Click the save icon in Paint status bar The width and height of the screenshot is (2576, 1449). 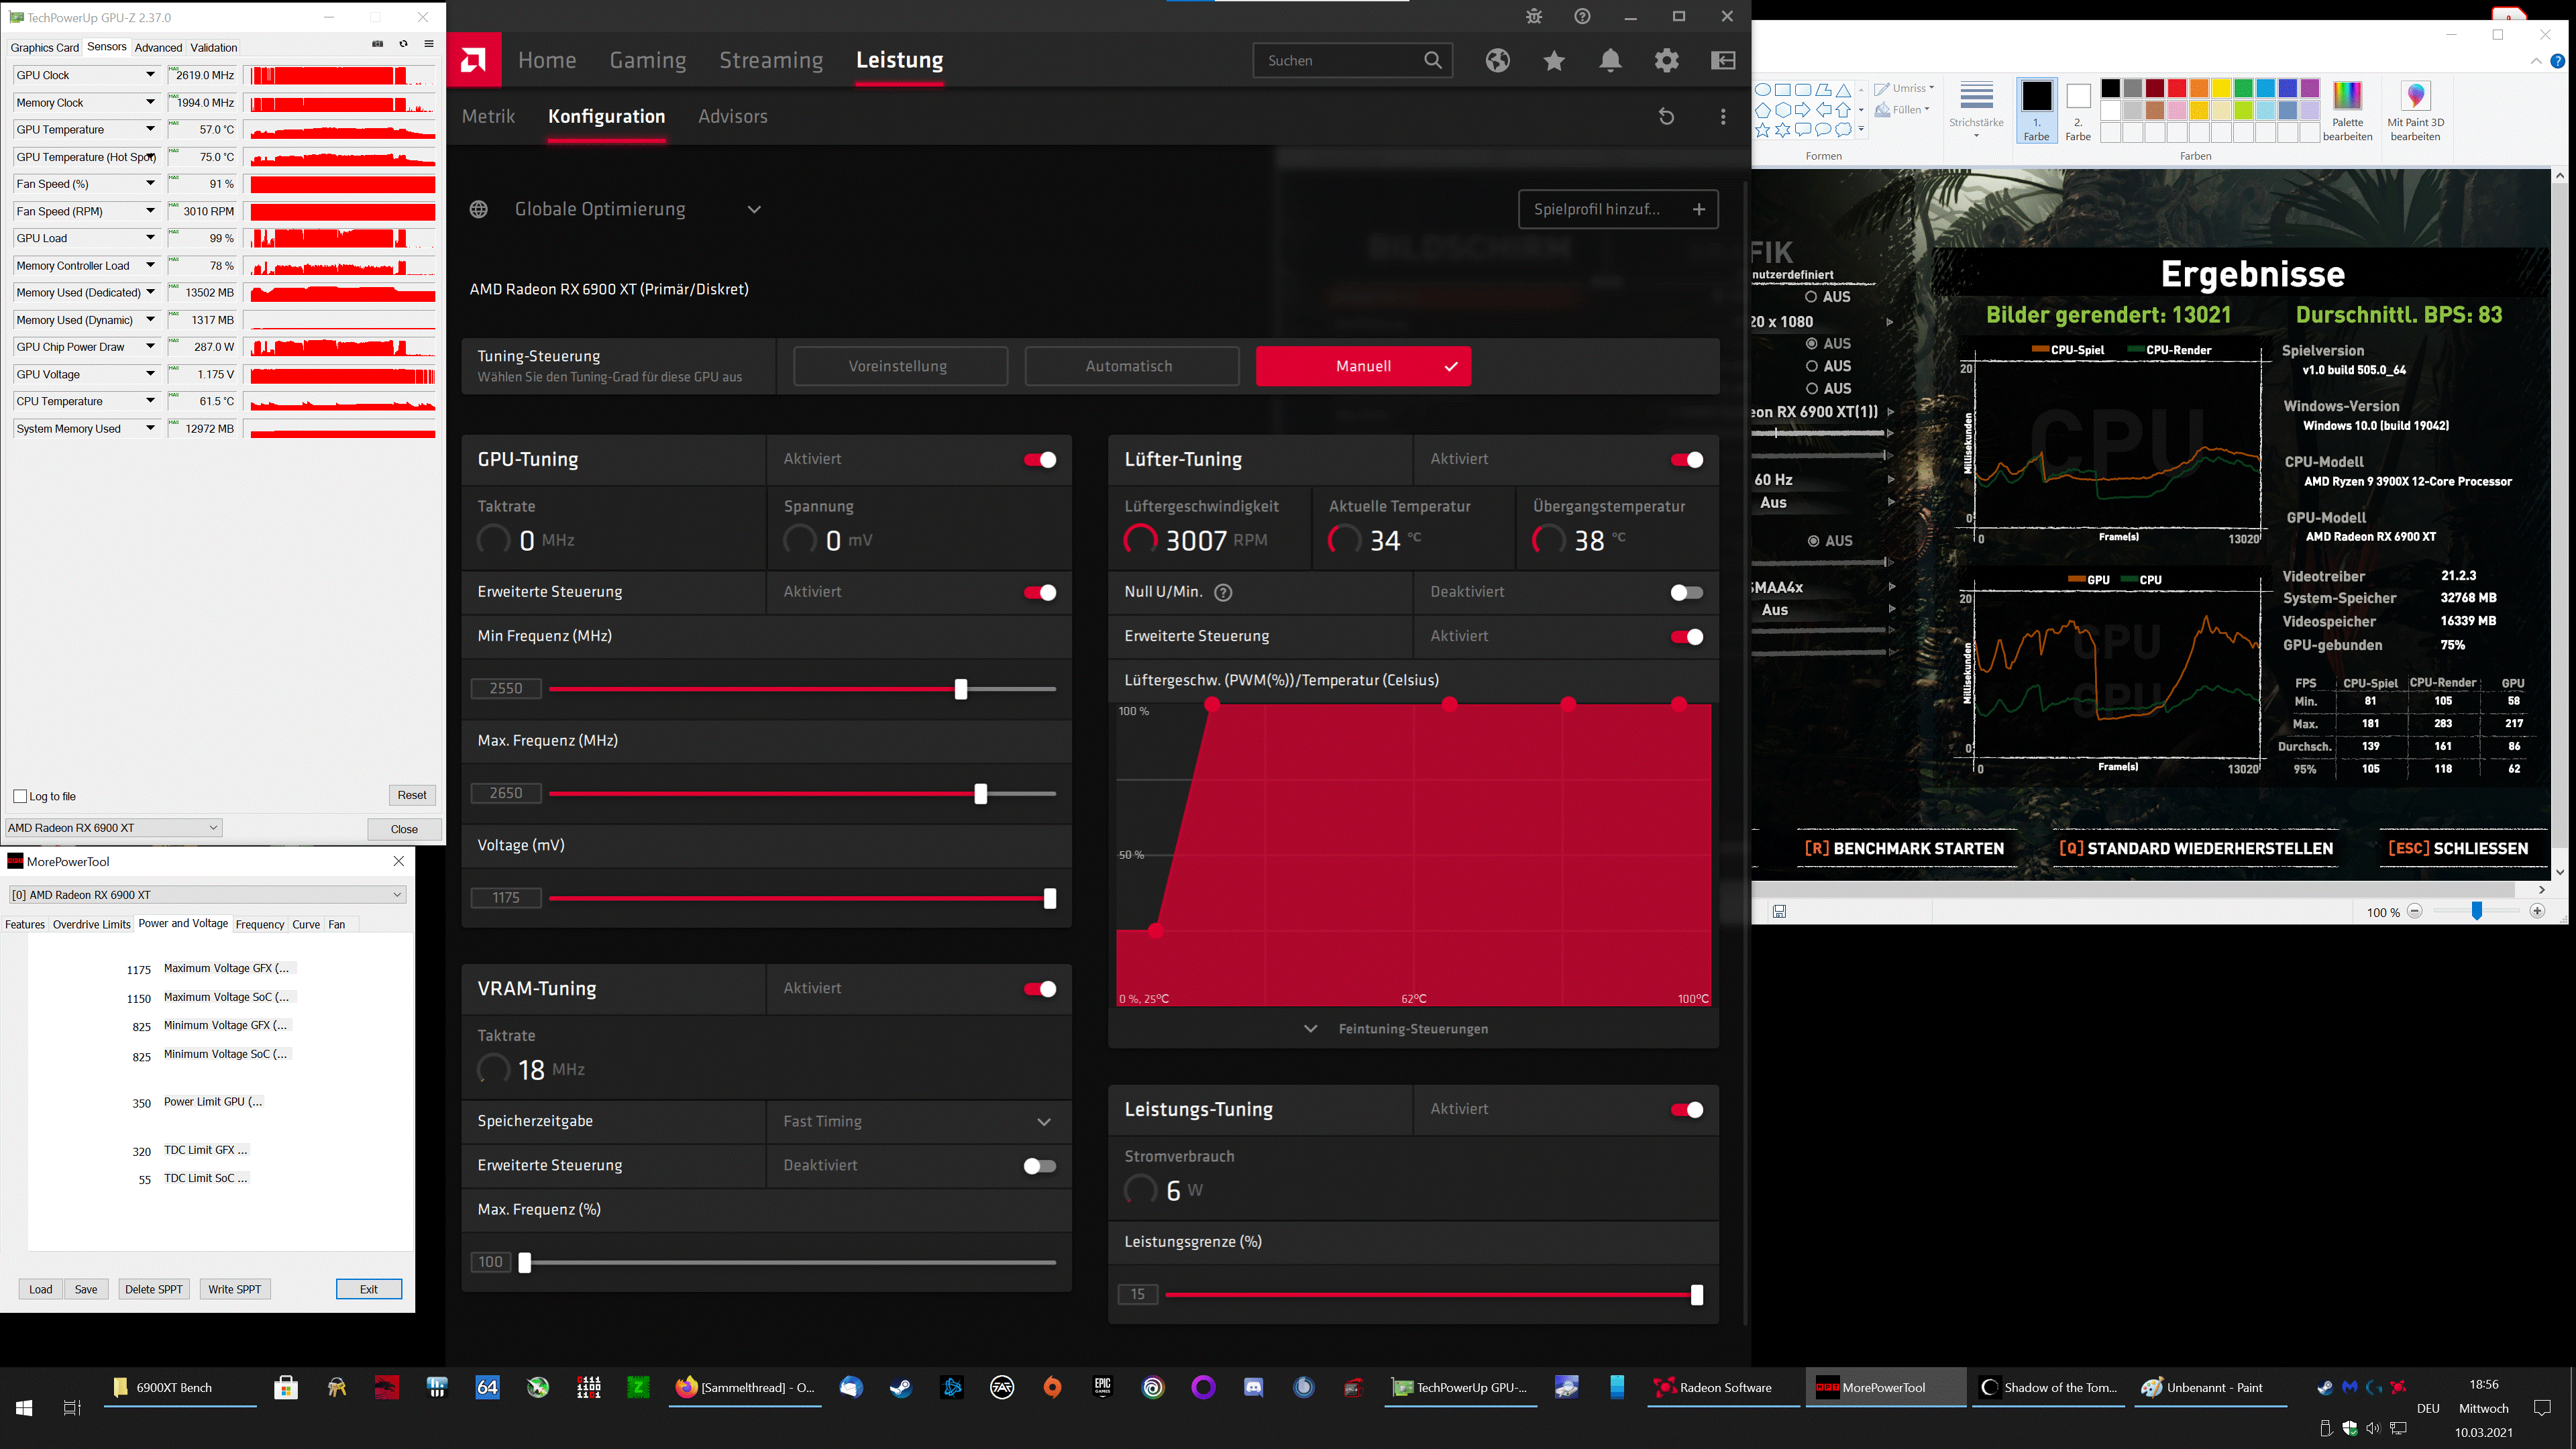click(1779, 911)
